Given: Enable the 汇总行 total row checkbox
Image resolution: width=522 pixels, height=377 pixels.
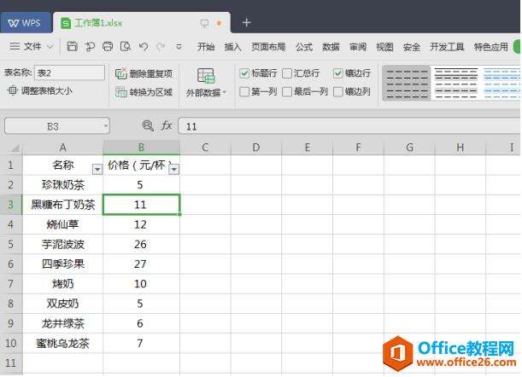Looking at the screenshot, I should [x=287, y=73].
